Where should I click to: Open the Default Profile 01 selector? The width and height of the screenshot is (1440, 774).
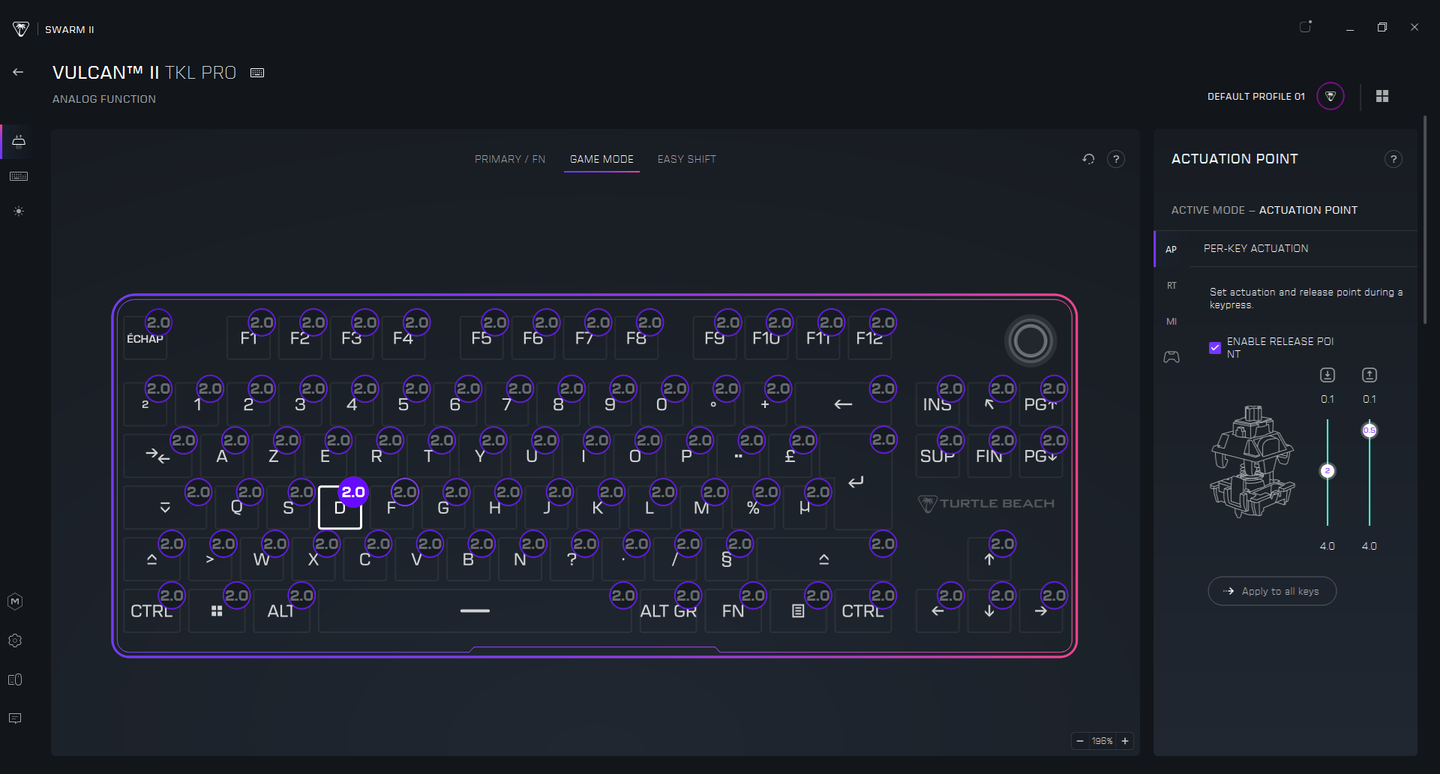1255,96
